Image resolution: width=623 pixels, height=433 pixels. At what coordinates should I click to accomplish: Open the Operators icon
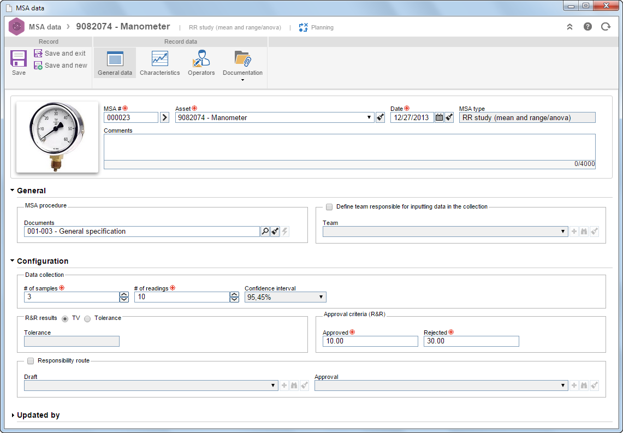pos(201,59)
